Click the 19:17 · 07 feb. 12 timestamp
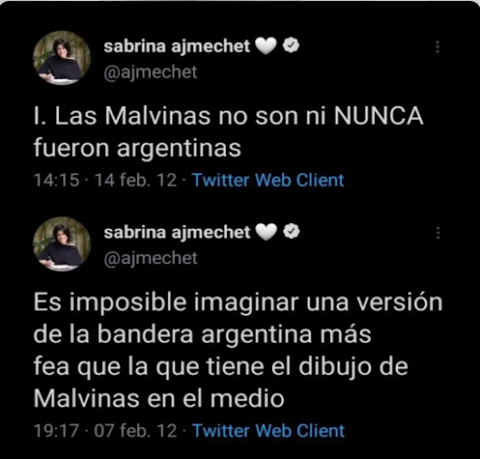 [x=105, y=431]
